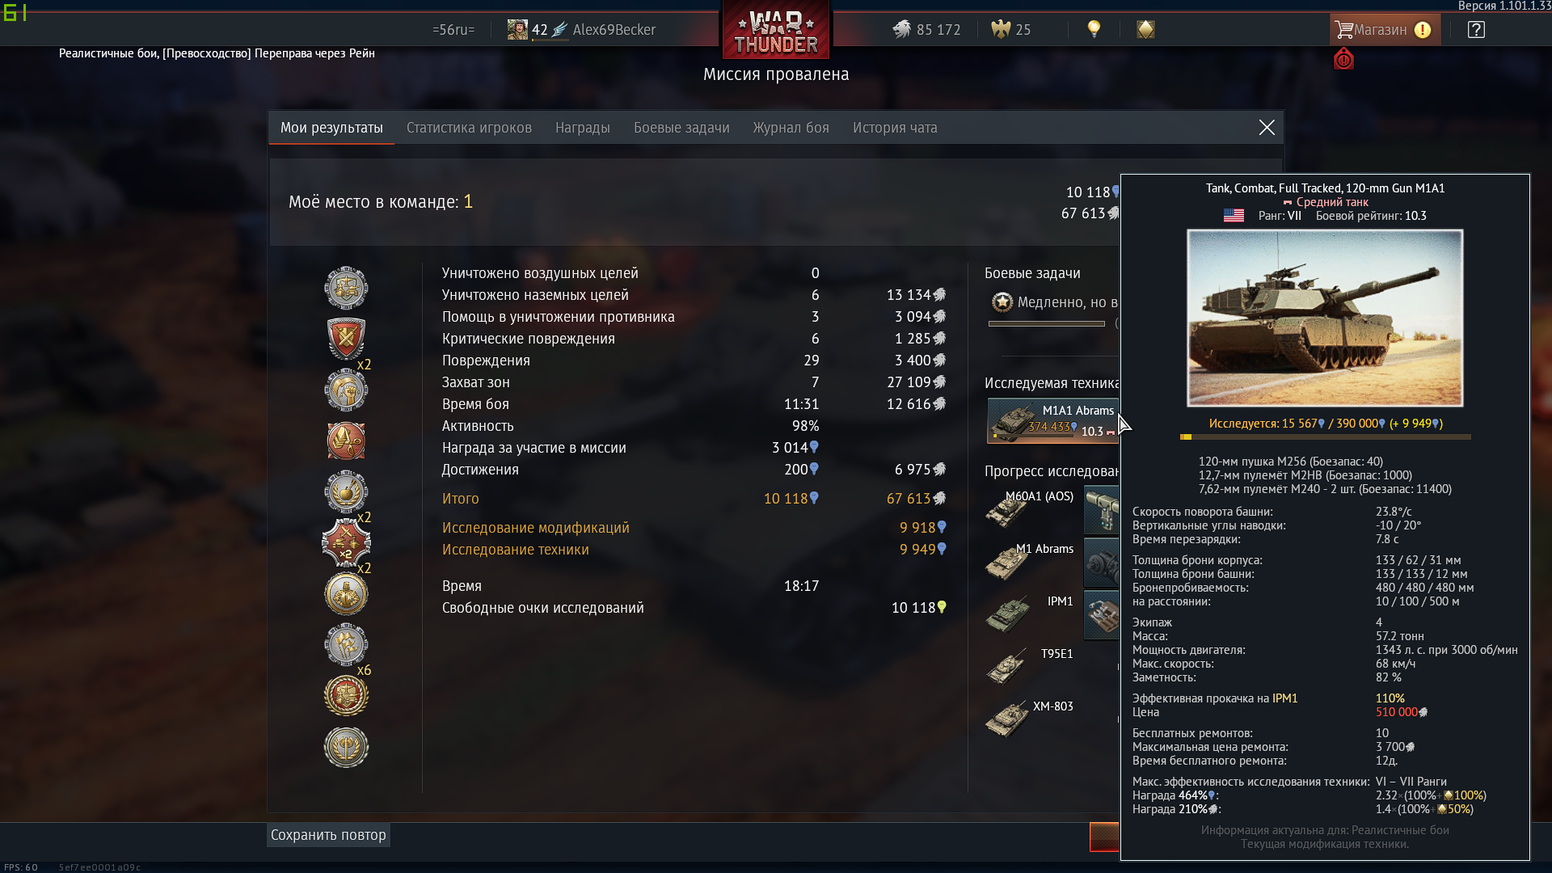The width and height of the screenshot is (1552, 873).
Task: Click the battle task progress bar
Action: point(1046,323)
